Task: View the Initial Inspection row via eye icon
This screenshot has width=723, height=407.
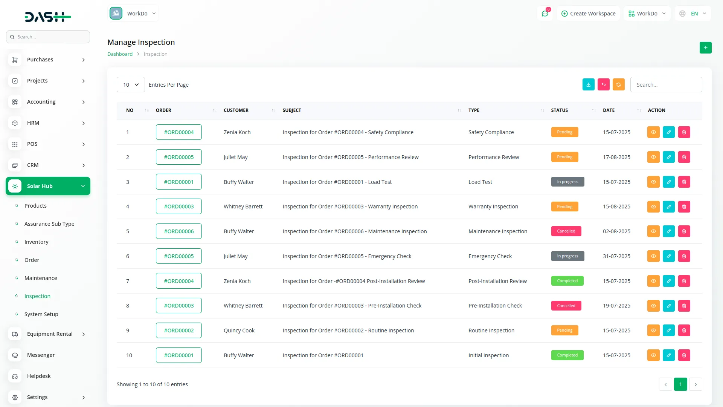Action: coord(653,355)
